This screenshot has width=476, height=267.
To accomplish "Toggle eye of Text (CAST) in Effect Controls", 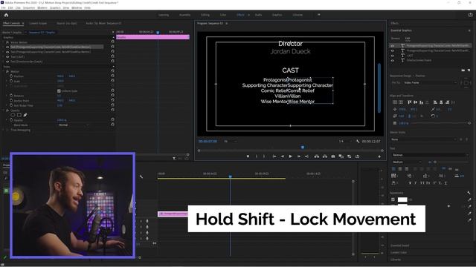I will click(7, 56).
